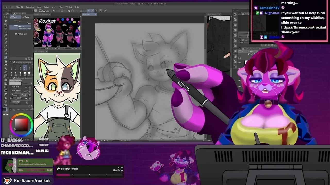Switch to the Pastel sub tool tab
Screen dimensions: 330x185
click(26, 17)
